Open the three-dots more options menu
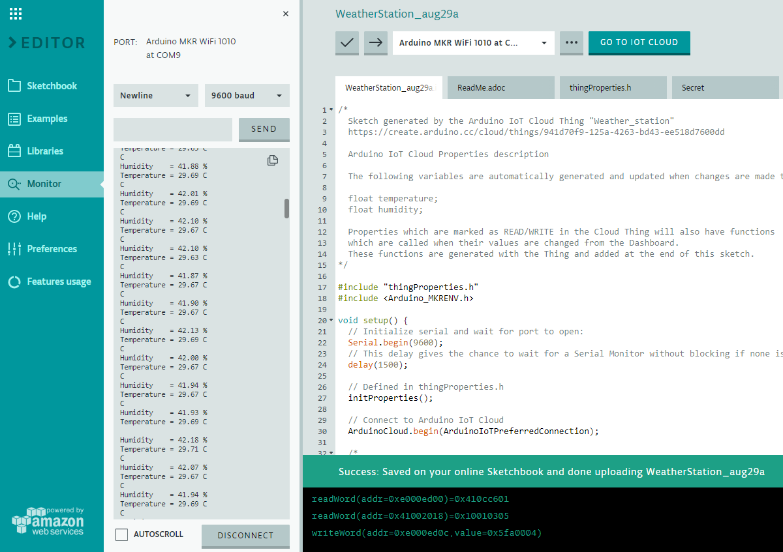The height and width of the screenshot is (552, 783). pyautogui.click(x=572, y=42)
